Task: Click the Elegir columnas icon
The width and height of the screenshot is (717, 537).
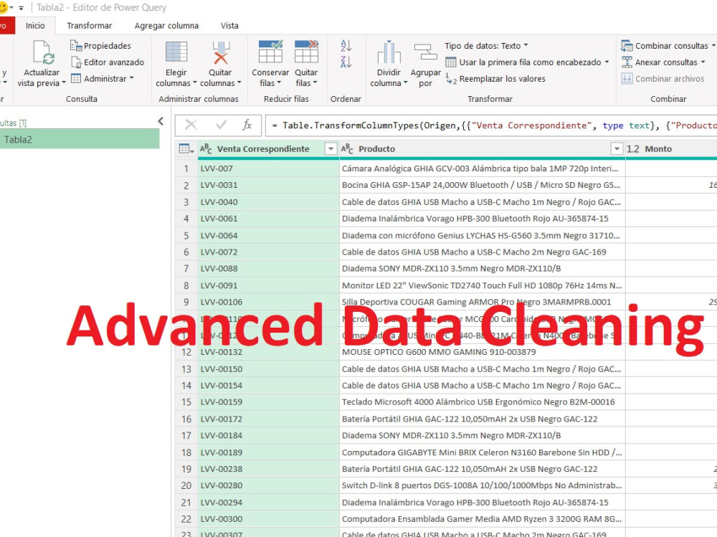Action: coord(176,52)
